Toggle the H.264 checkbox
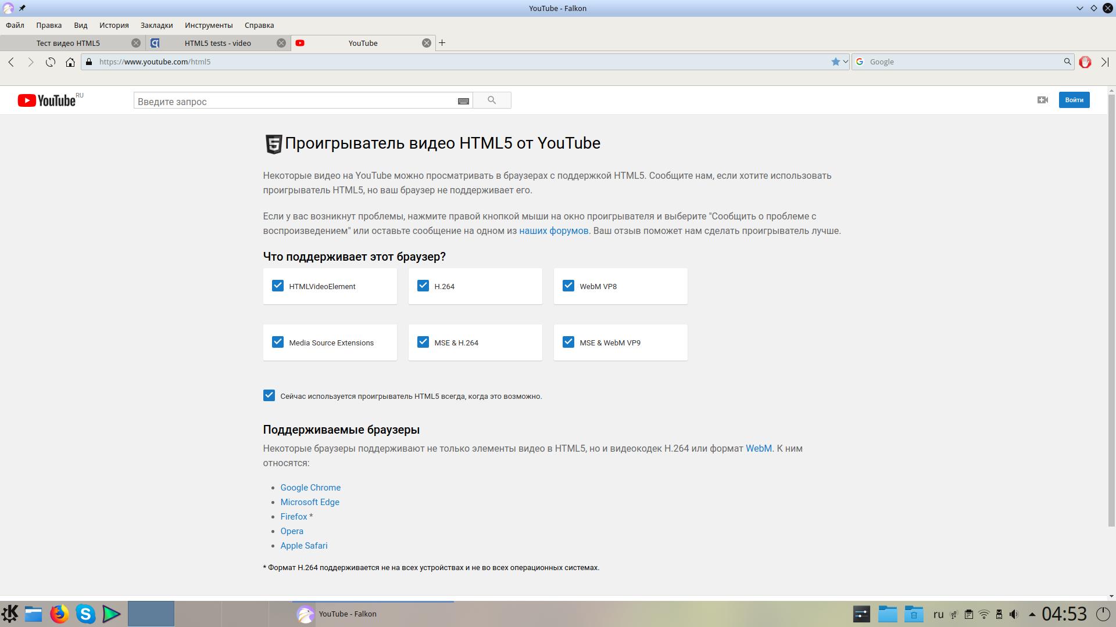Viewport: 1116px width, 627px height. (x=423, y=286)
